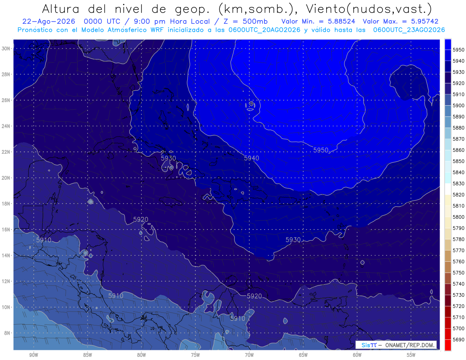Click the pale cyan swatch between 5840 and 5850
This screenshot has height=360, width=466.
click(x=448, y=167)
